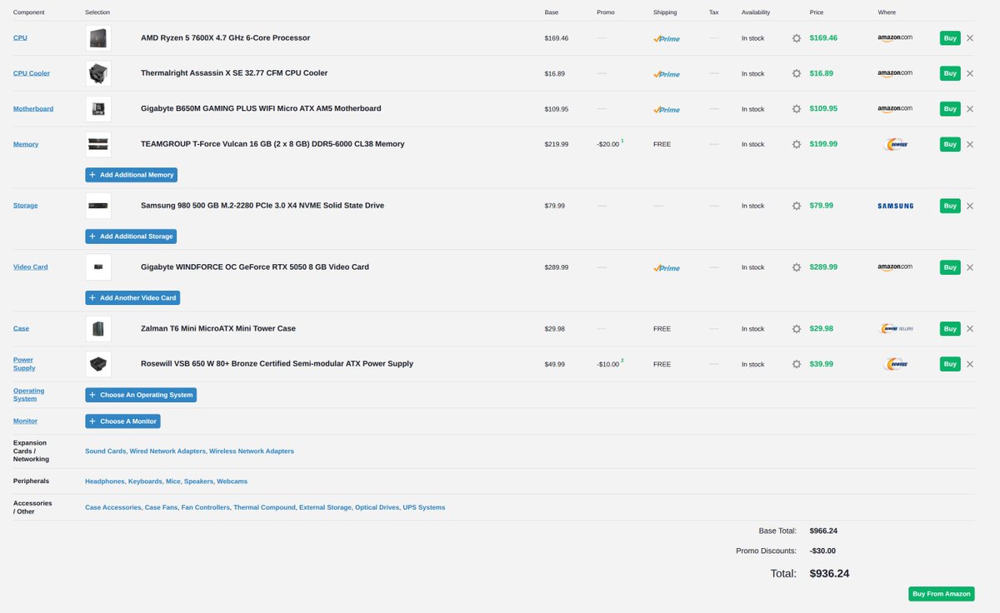Image resolution: width=1000 pixels, height=613 pixels.
Task: Browse Wireless Network Adapters
Action: pos(252,451)
